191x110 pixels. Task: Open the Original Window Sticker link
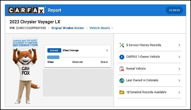pyautogui.click(x=68, y=28)
